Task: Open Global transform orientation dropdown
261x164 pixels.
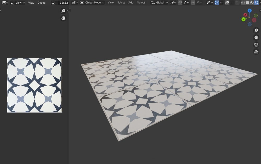Action: click(159, 3)
